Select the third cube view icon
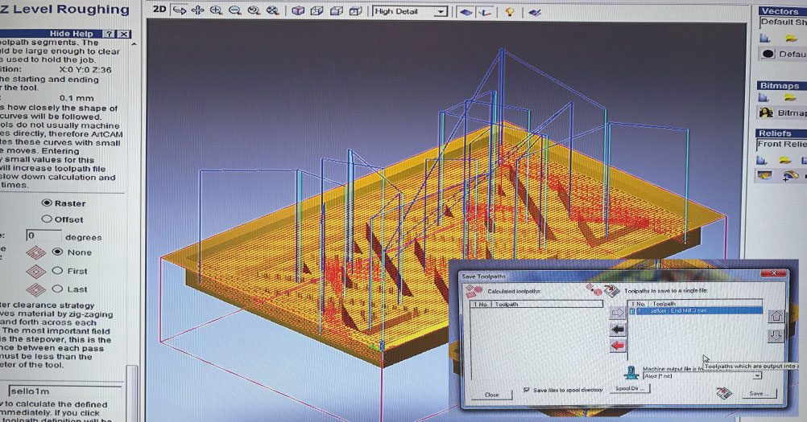Screen dimensions: 807x422 (x=336, y=10)
